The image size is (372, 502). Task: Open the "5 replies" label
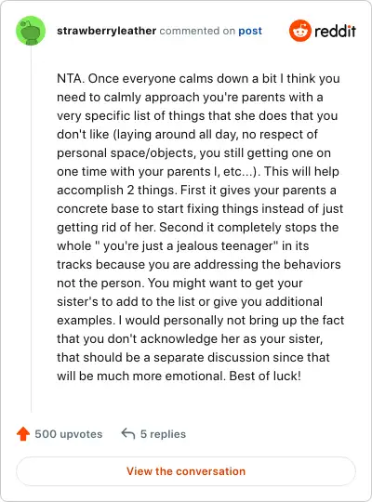click(163, 434)
